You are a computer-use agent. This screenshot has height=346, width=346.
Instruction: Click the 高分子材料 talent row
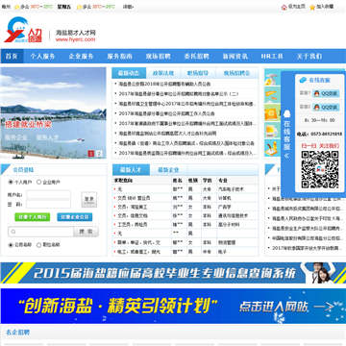[185, 225]
